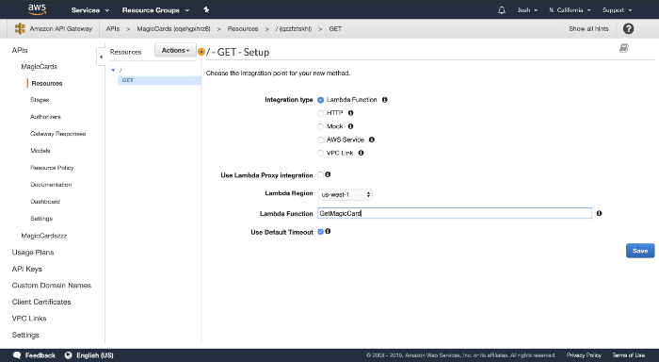Go to APIs breadcrumb link

(x=113, y=28)
